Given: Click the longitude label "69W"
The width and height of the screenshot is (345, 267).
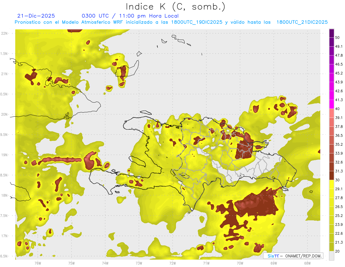Looking at the screenshot, I should pyautogui.click(x=273, y=263).
